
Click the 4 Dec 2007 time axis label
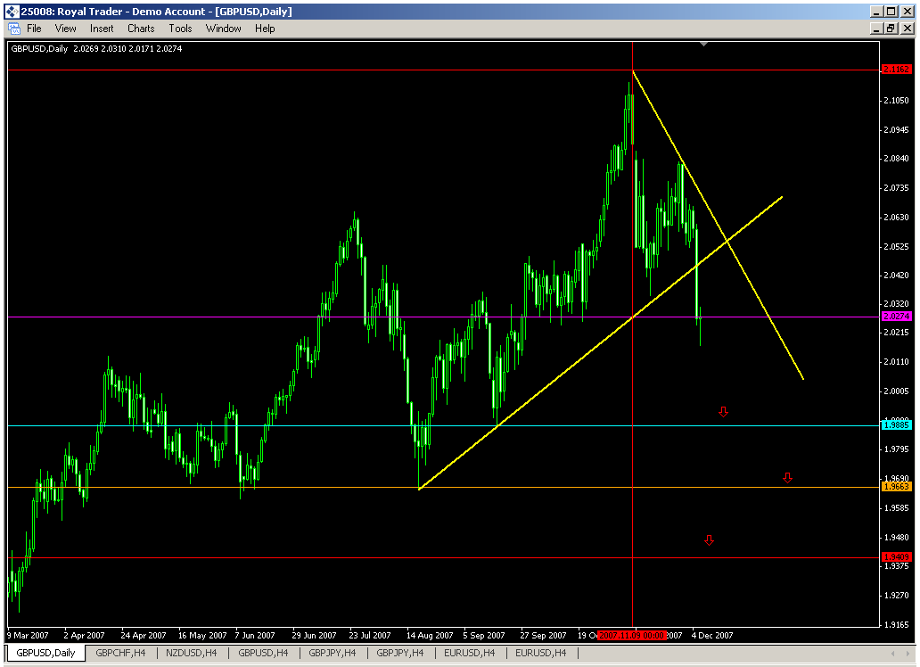pos(712,635)
